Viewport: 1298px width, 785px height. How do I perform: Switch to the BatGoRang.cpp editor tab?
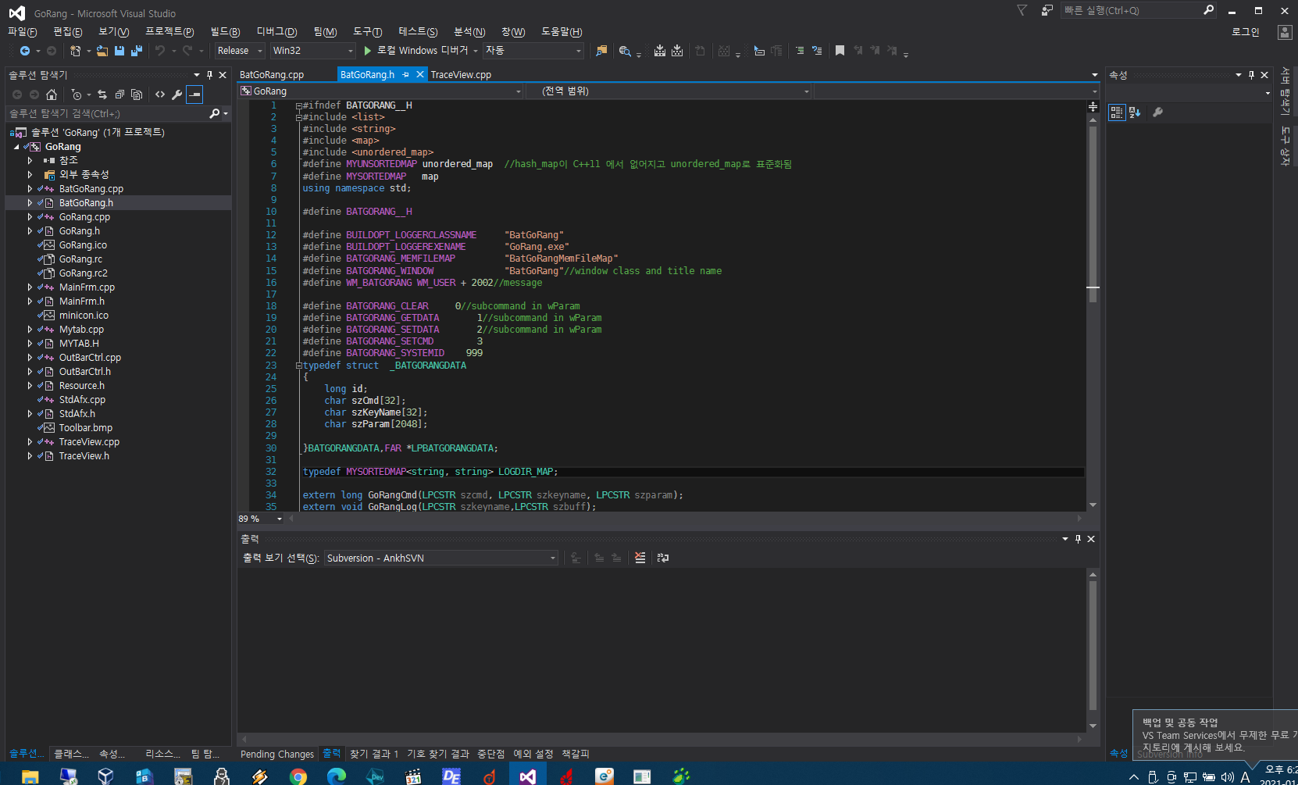tap(272, 75)
